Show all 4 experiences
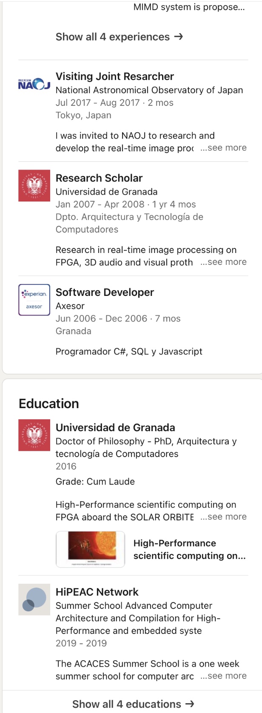Image resolution: width=262 pixels, height=713 pixels. tap(113, 37)
